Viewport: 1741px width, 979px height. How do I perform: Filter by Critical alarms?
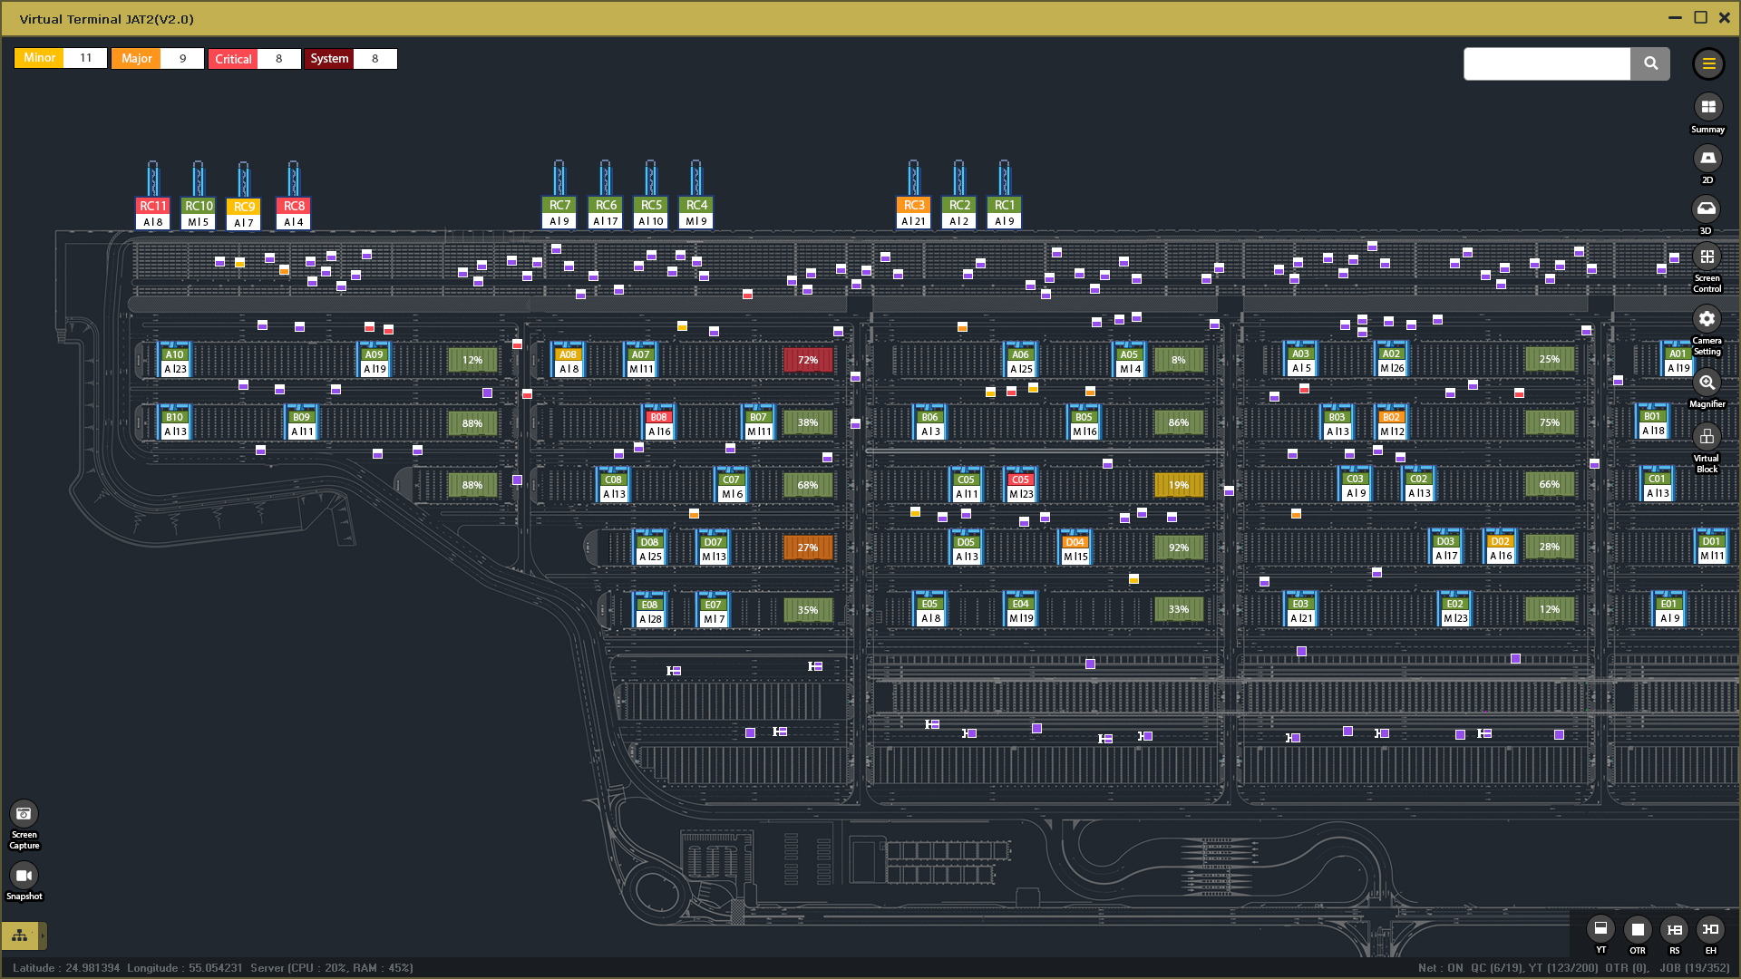[x=233, y=59]
